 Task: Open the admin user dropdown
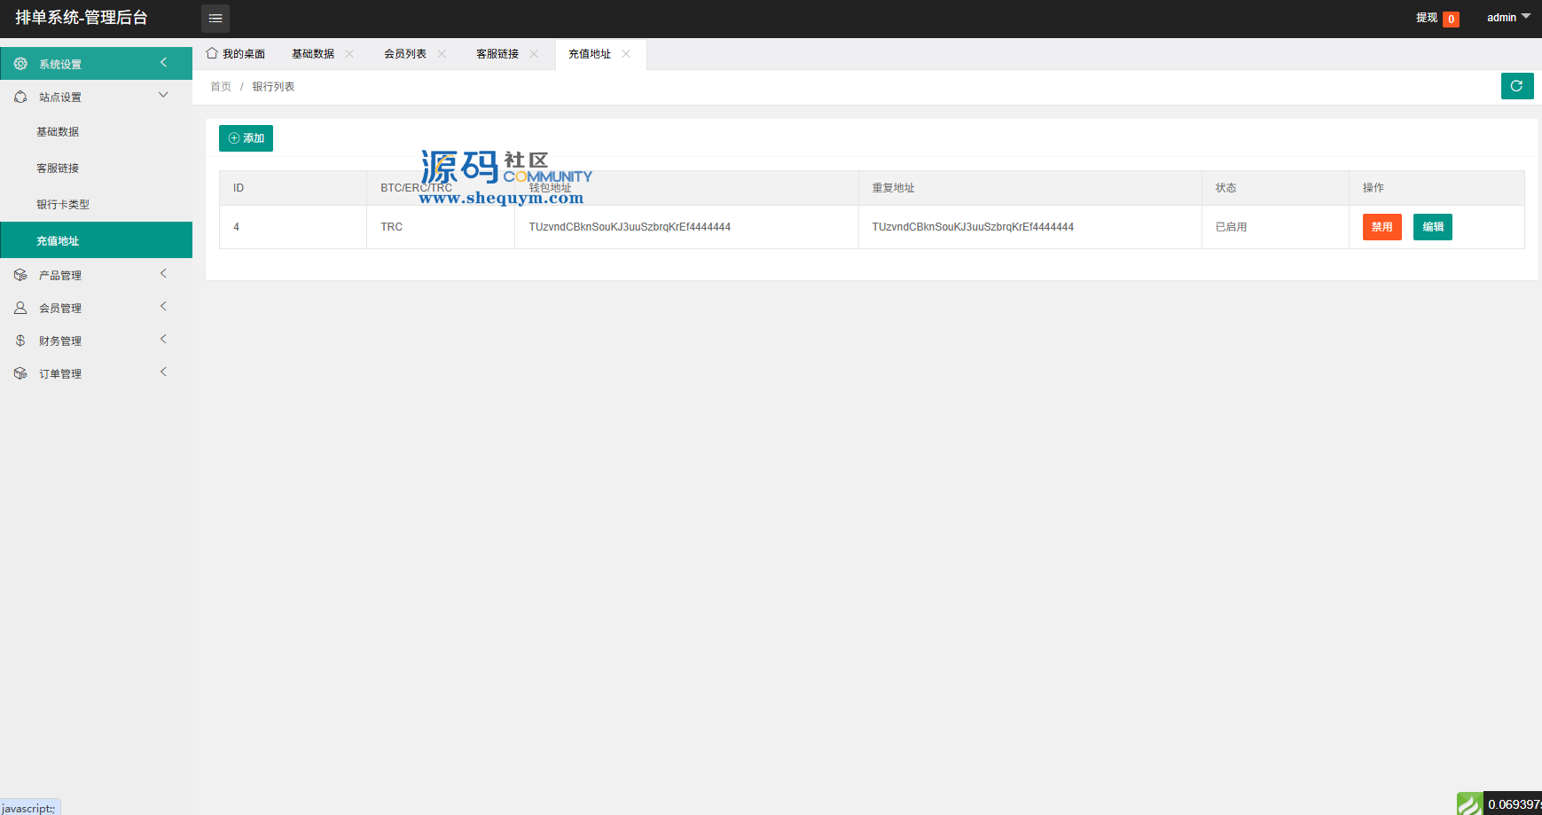tap(1507, 18)
